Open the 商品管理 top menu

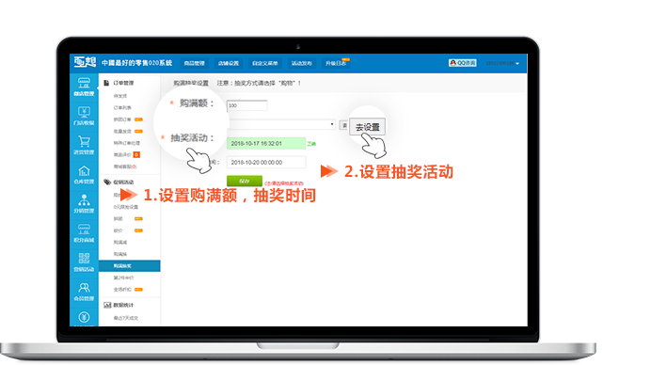pos(195,63)
